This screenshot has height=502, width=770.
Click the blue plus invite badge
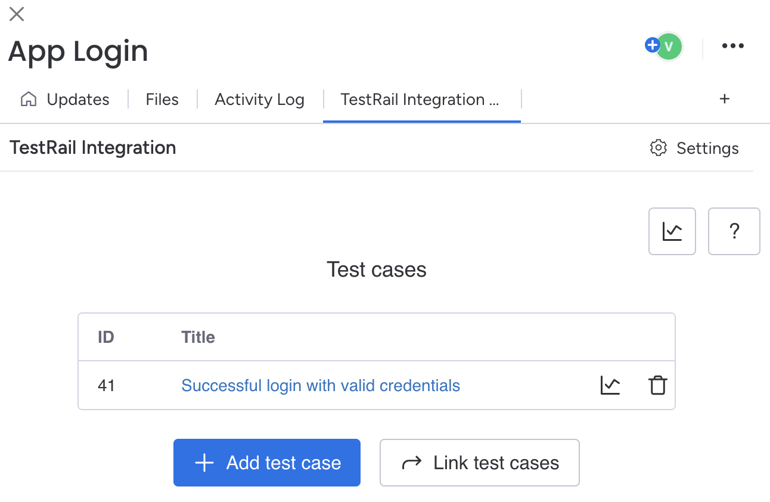click(x=652, y=45)
